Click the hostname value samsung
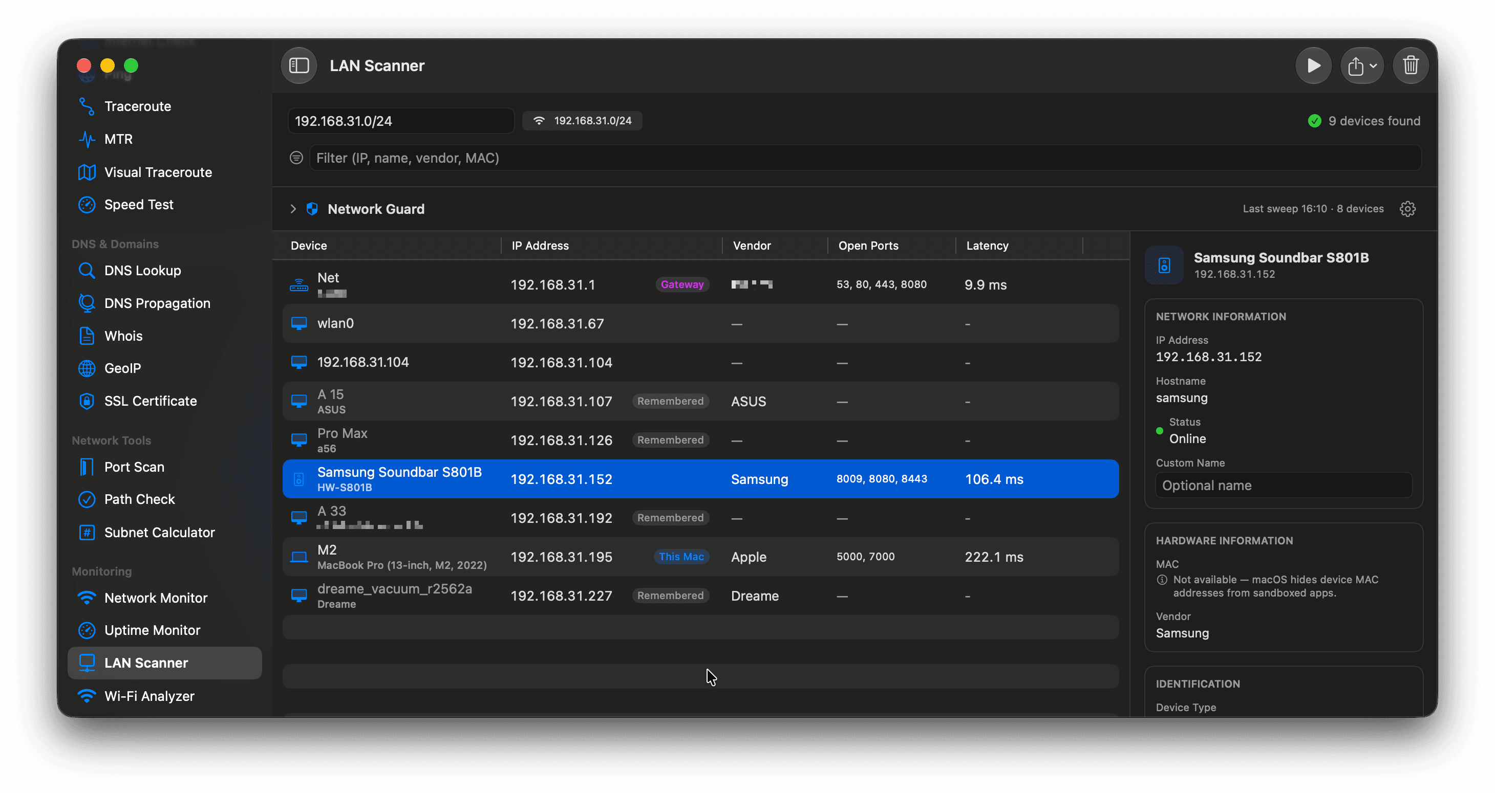 point(1182,398)
